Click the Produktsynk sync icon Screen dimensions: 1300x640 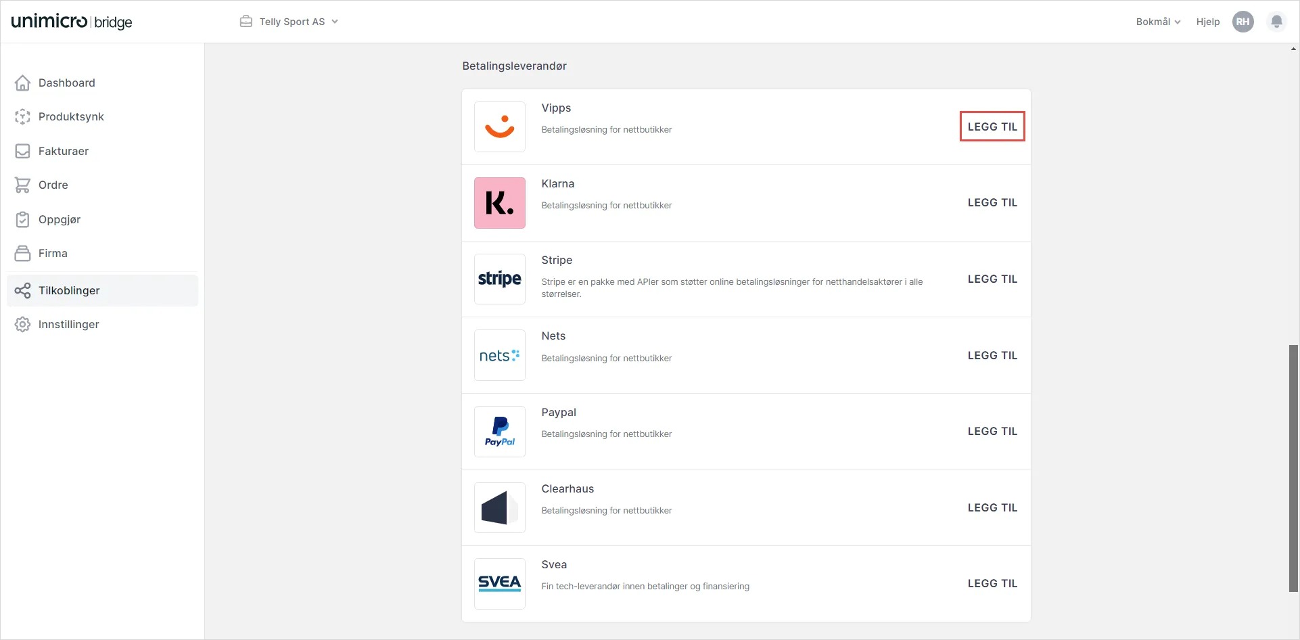pyautogui.click(x=22, y=116)
